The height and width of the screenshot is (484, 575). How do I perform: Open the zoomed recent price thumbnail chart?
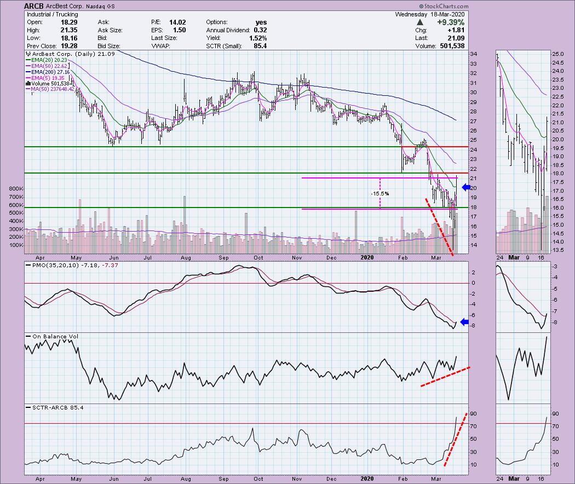click(x=523, y=152)
